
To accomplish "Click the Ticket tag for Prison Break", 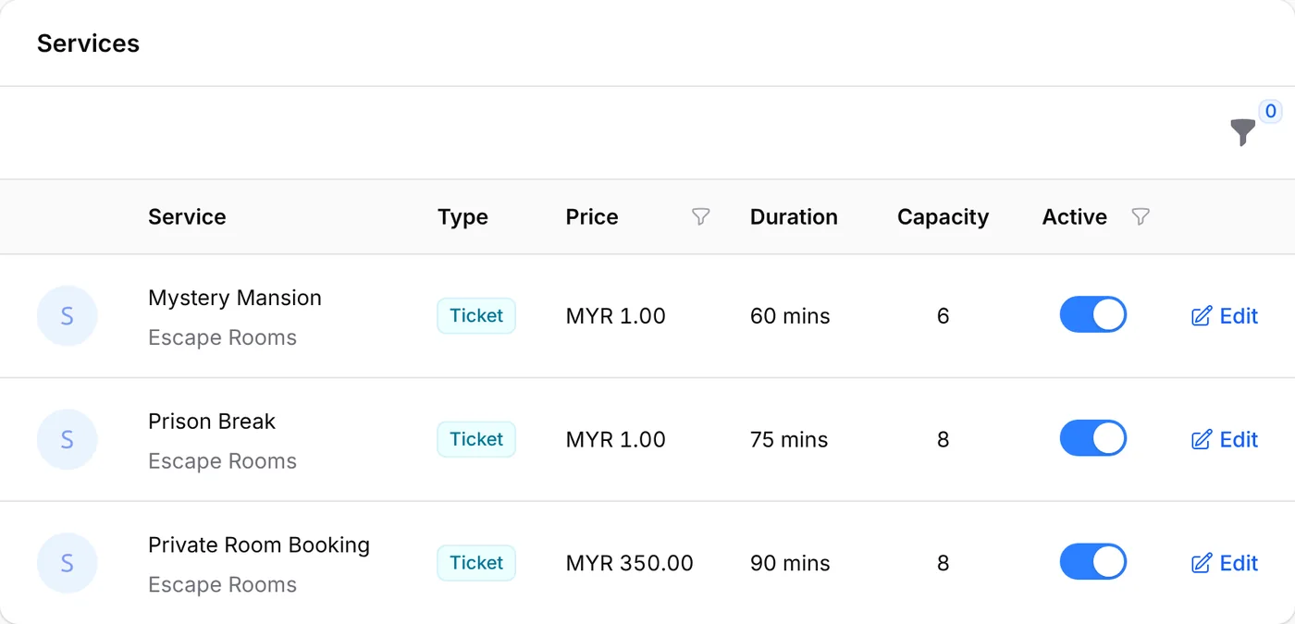I will click(x=476, y=439).
